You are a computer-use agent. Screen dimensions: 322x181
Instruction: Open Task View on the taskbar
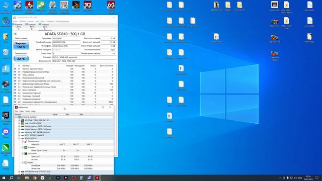[x=19, y=178]
